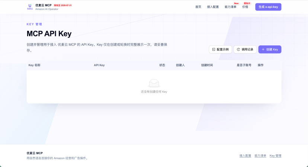Click the 还没有创建任何 Key message
308x167 pixels.
tap(154, 92)
